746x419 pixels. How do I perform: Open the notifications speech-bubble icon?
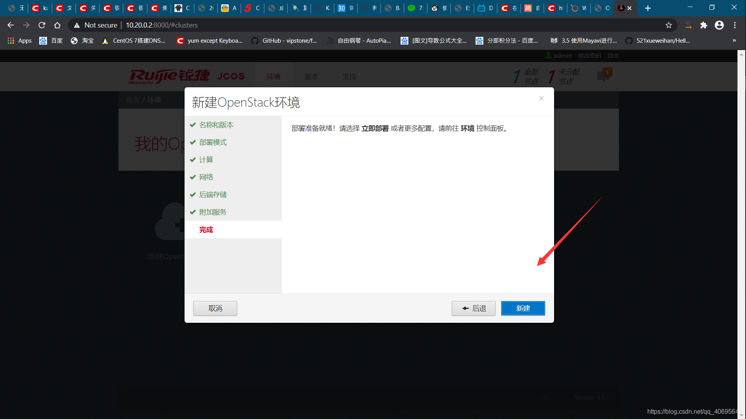(604, 75)
